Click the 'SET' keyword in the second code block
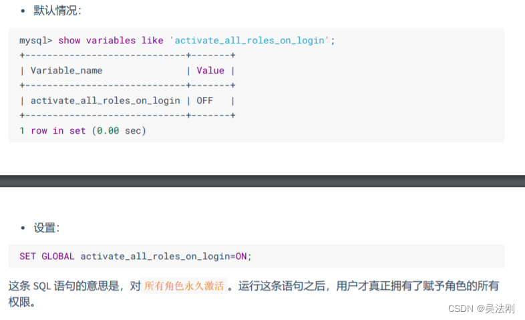Screen dimensions: 525x320 click(27, 257)
